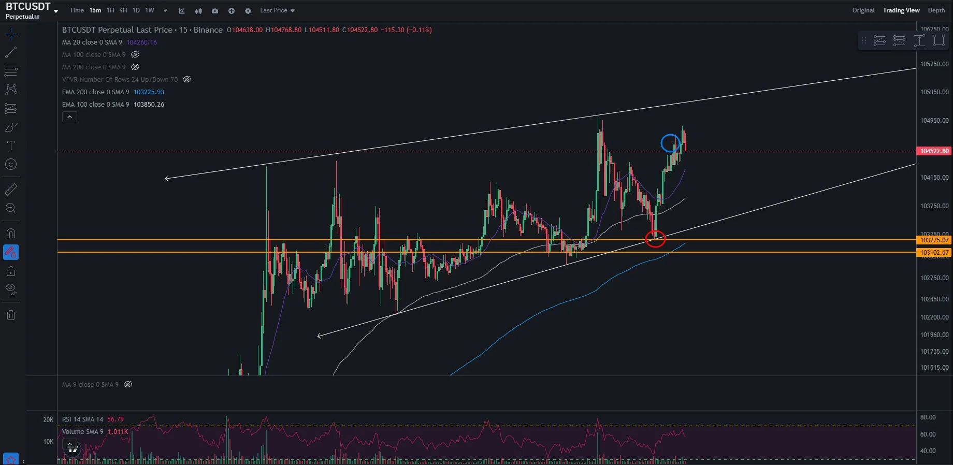The image size is (953, 465).
Task: Select the 1W interval
Action: click(150, 10)
